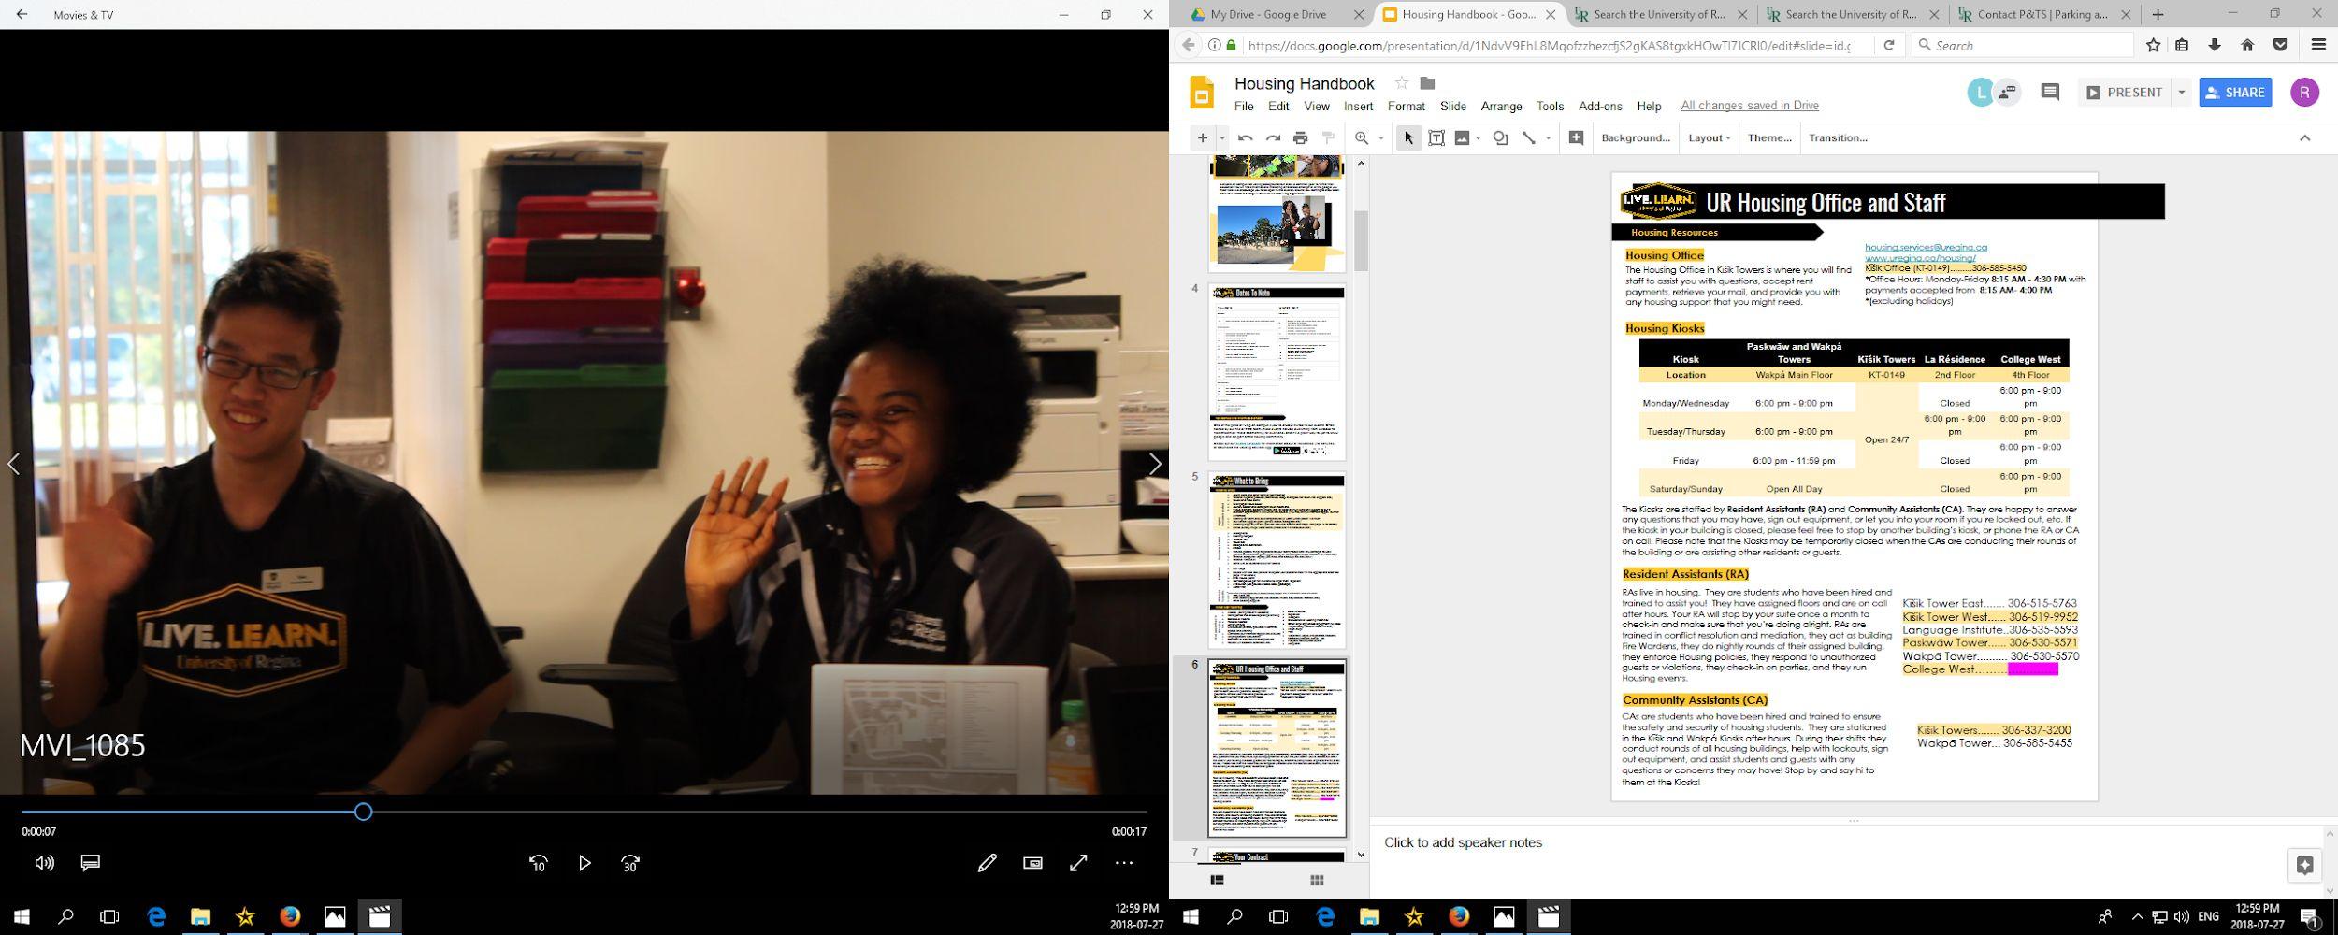Play the MVI_1085 video
The height and width of the screenshot is (935, 2338).
click(x=584, y=863)
